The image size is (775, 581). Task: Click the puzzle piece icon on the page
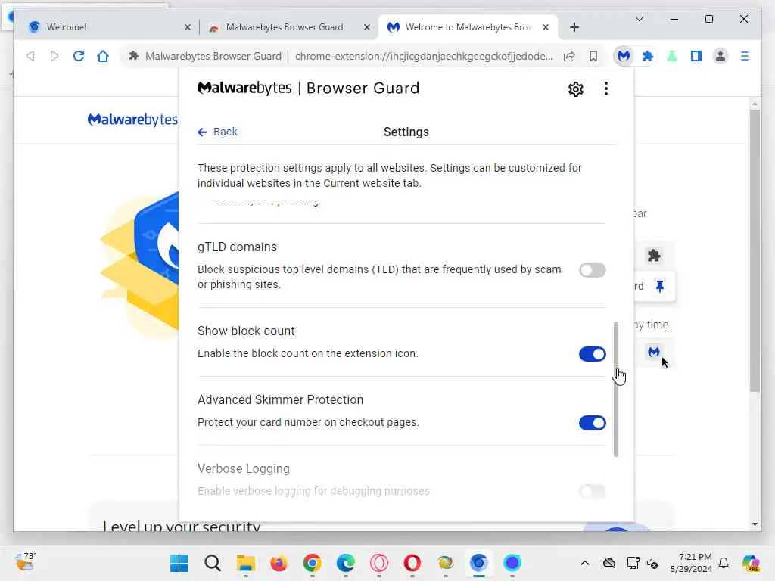(654, 256)
